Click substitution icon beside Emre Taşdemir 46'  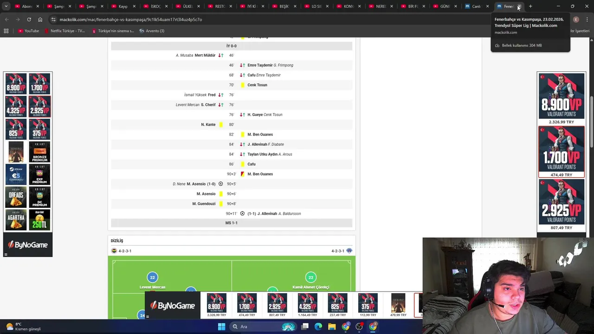coord(242,65)
